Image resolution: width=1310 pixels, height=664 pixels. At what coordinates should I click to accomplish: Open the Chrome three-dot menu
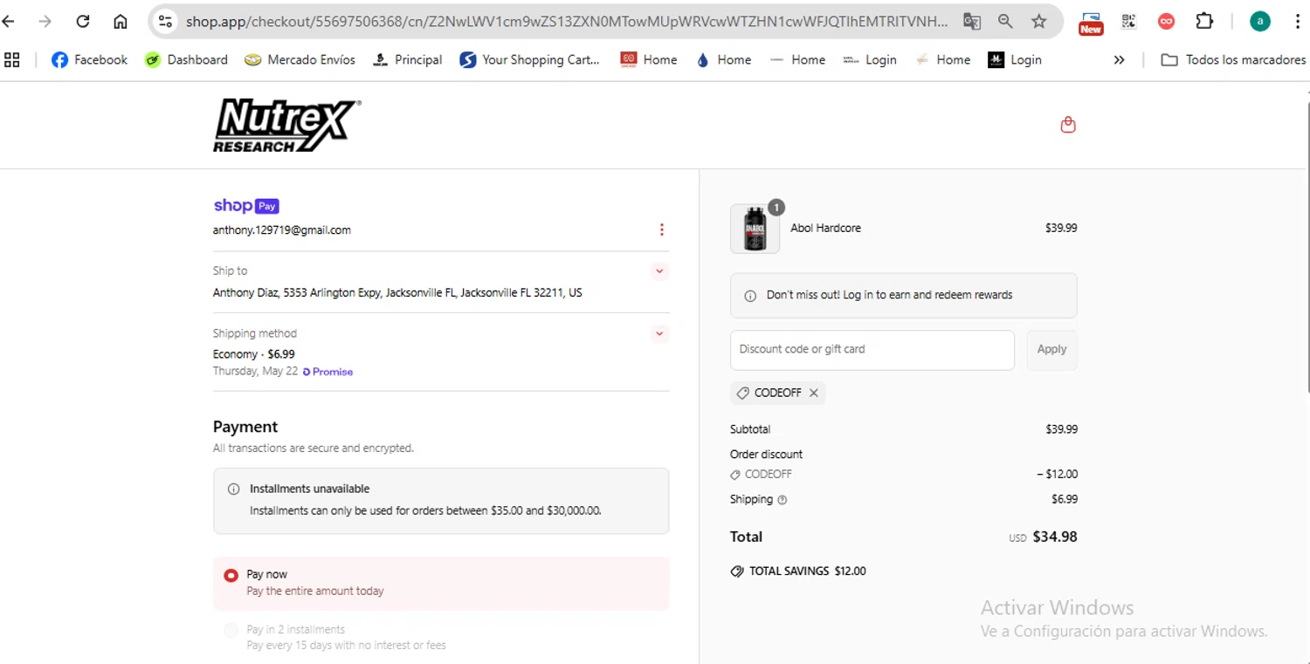point(1298,22)
